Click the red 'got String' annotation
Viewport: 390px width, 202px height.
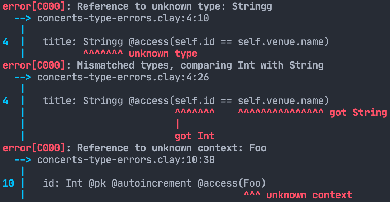pyautogui.click(x=358, y=113)
